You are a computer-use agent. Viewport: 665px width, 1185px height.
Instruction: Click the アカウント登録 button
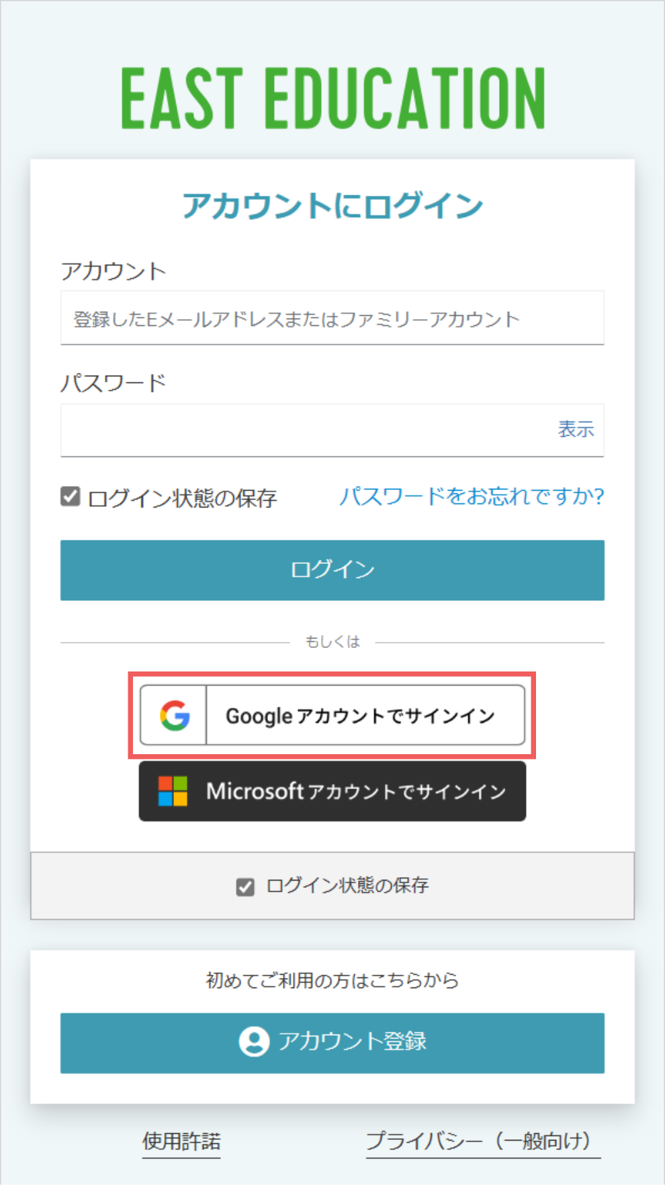tap(332, 1043)
